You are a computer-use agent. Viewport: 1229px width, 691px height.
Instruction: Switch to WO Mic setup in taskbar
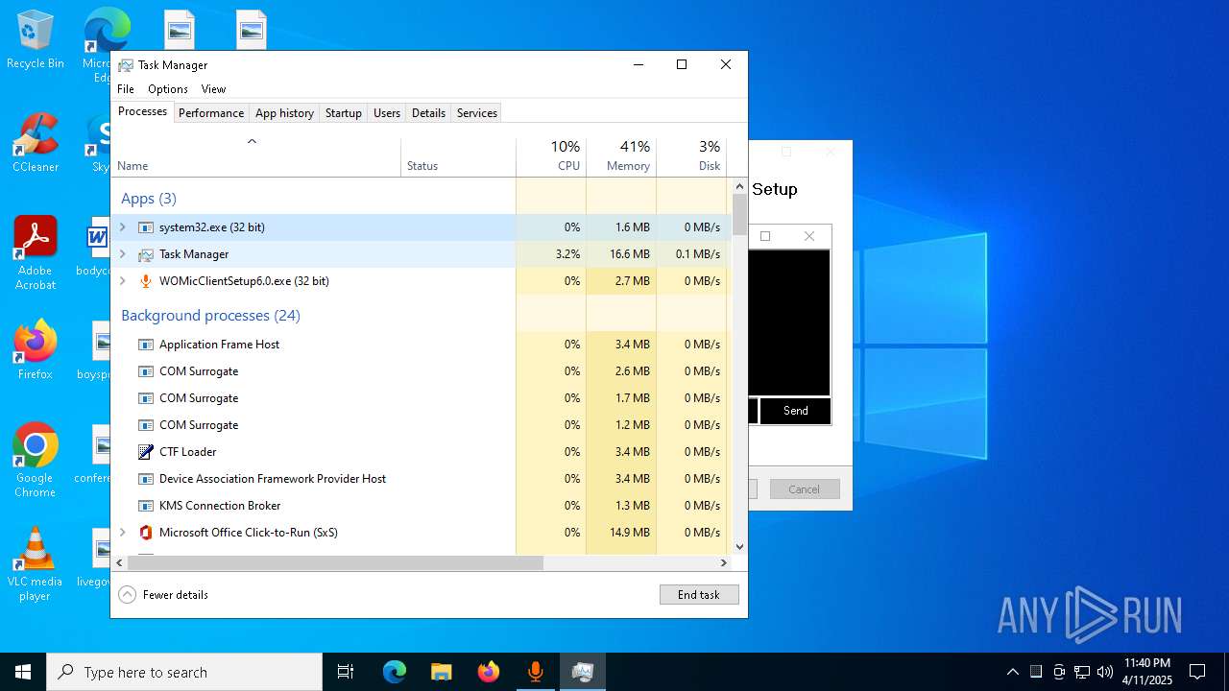pyautogui.click(x=536, y=672)
